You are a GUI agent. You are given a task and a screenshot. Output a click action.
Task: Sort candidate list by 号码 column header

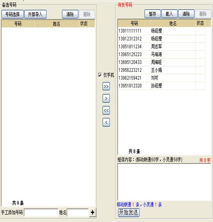coord(18,24)
